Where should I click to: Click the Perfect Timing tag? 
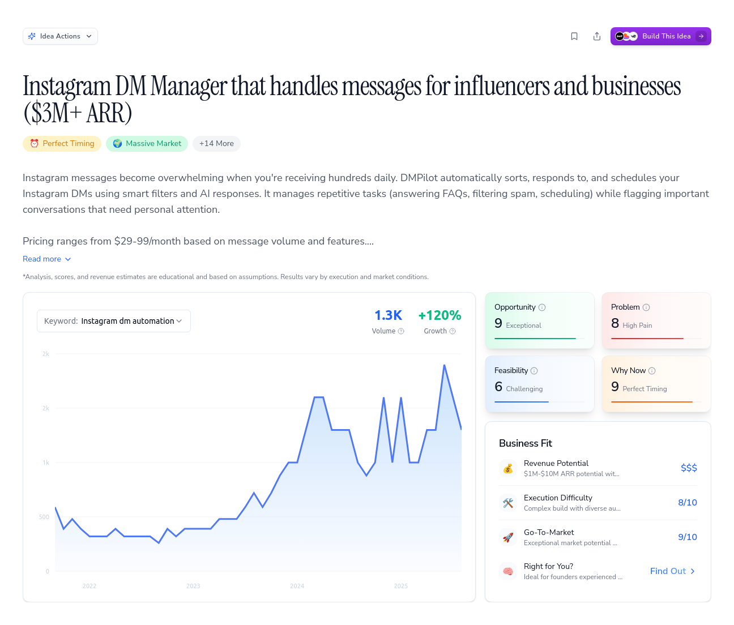tap(62, 144)
